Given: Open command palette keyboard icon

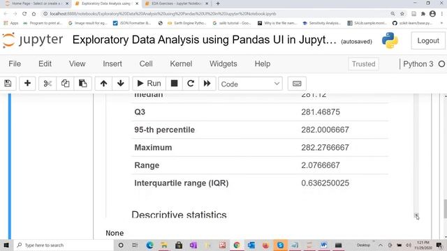Looking at the screenshot, I should point(297,84).
